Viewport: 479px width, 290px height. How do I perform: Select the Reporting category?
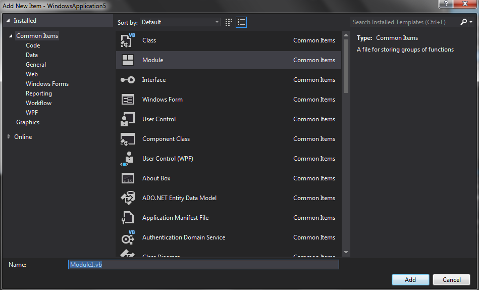click(x=39, y=93)
